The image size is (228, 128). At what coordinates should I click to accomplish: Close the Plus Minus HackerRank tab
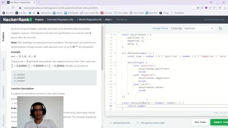[34, 2]
